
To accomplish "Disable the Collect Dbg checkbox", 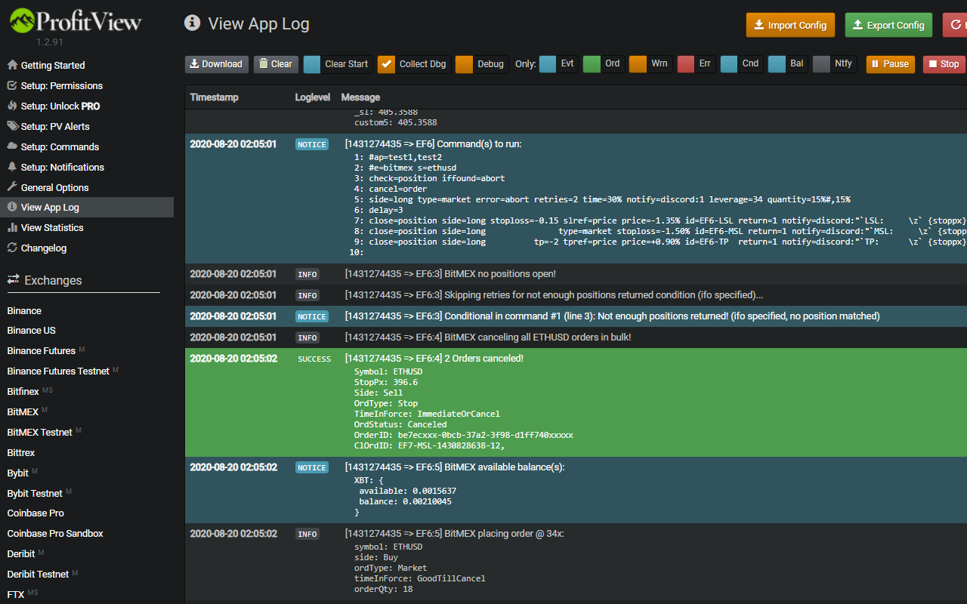I will coord(386,64).
